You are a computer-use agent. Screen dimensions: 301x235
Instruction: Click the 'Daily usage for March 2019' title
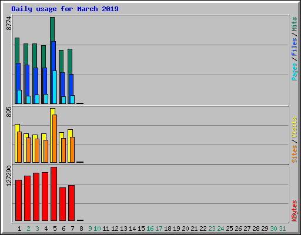pyautogui.click(x=65, y=9)
